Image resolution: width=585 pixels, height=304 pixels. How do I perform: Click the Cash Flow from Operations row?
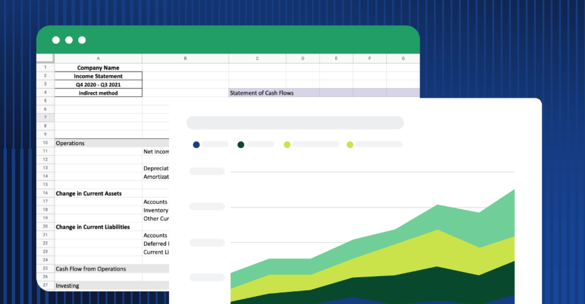point(98,268)
